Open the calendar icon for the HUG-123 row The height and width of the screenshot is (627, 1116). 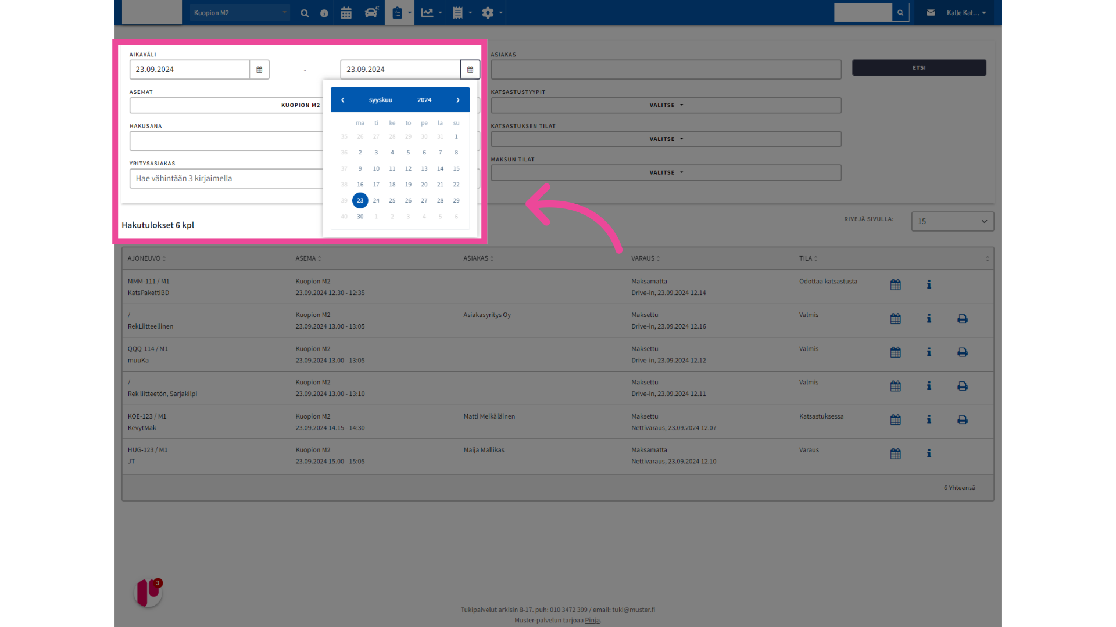(895, 453)
